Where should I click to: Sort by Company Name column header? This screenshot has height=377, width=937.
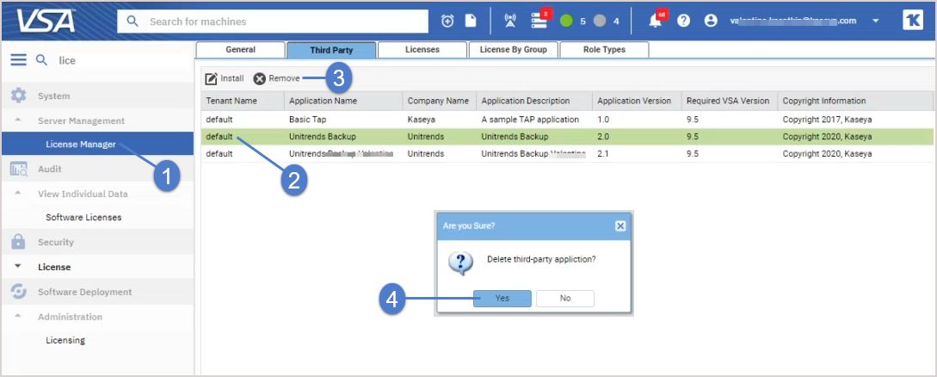point(439,101)
